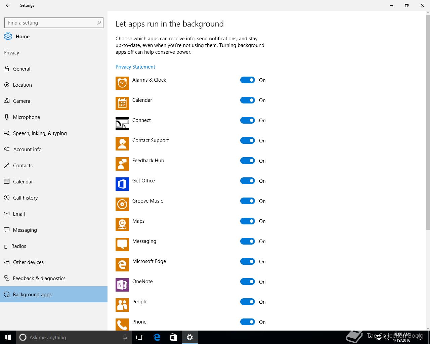Open Microphone privacy settings
This screenshot has width=430, height=344.
pos(54,117)
